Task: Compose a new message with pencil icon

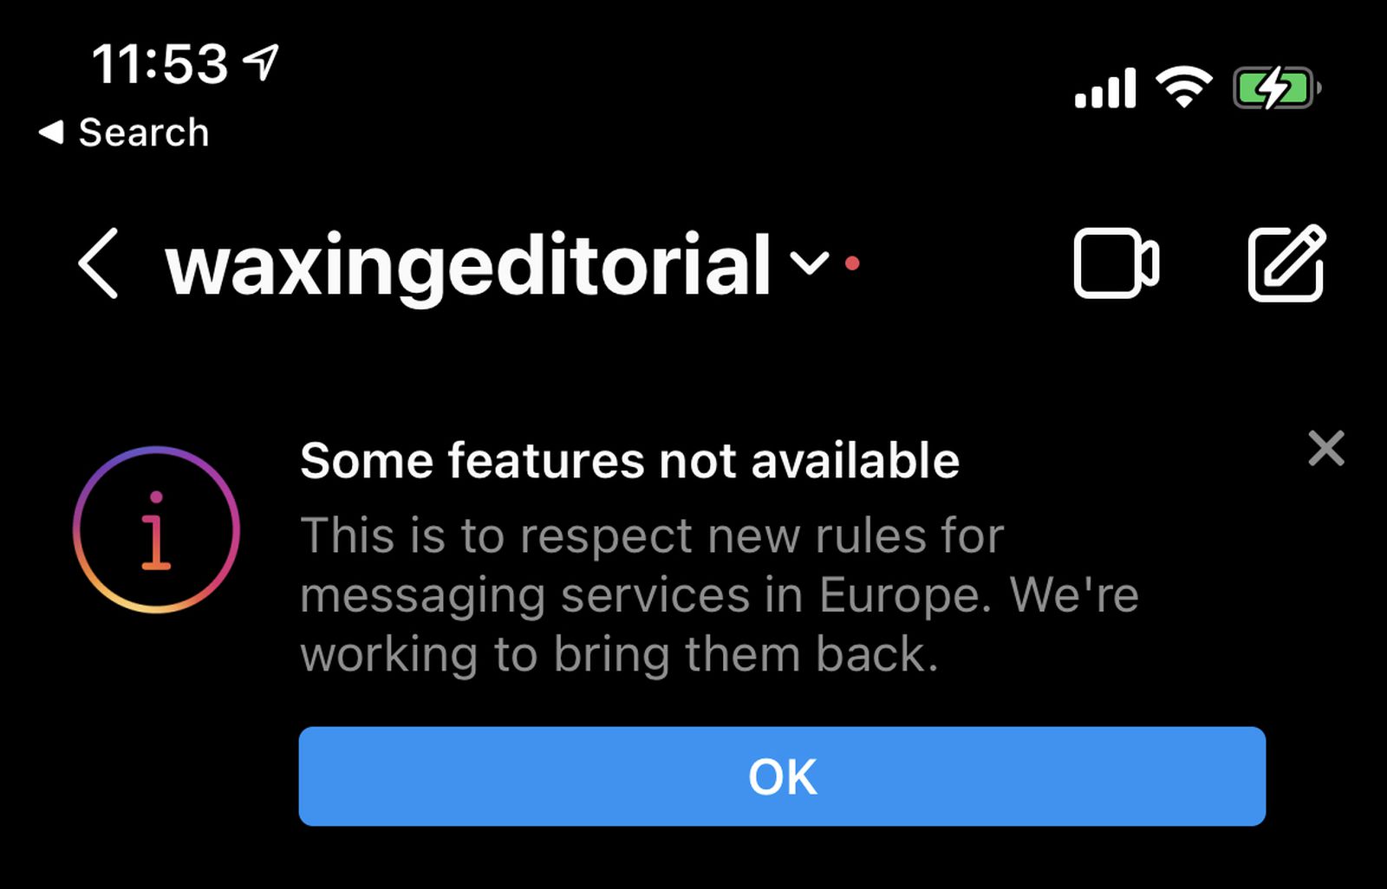Action: pos(1286,263)
